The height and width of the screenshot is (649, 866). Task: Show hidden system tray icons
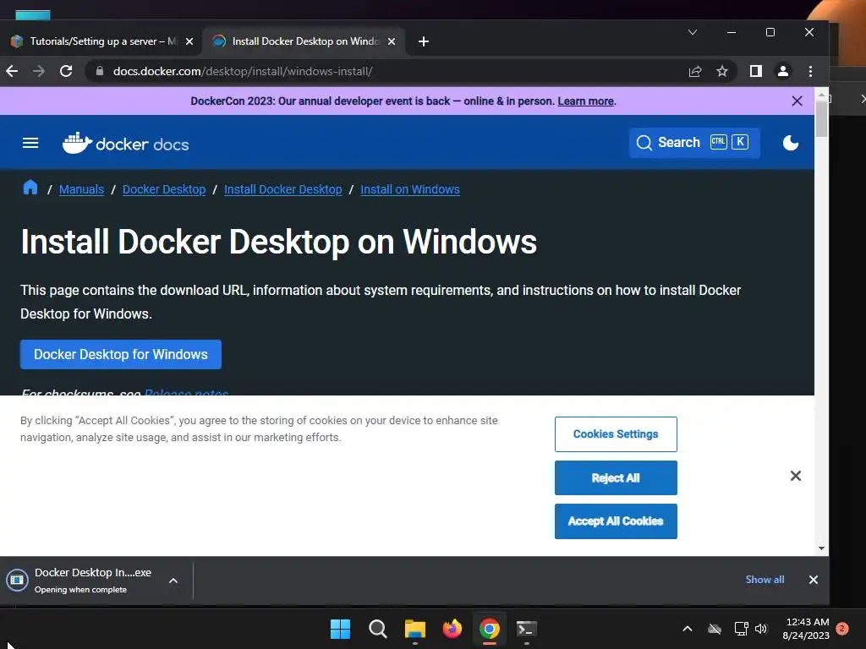688,629
